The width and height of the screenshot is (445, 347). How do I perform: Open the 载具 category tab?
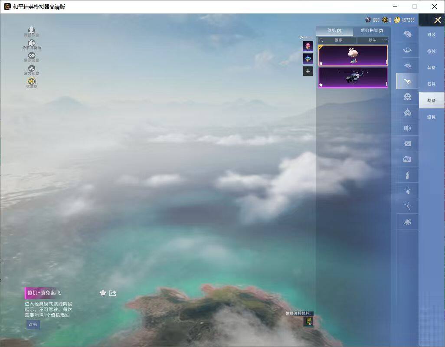pyautogui.click(x=432, y=84)
